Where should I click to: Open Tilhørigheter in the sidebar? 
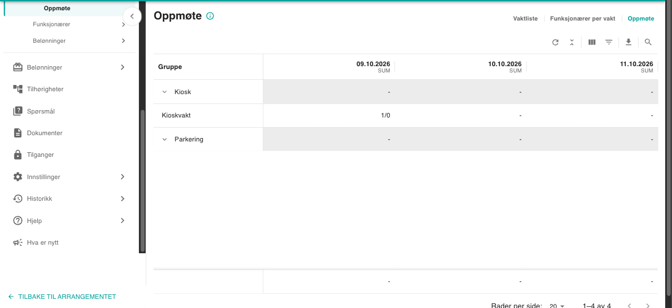tap(45, 89)
